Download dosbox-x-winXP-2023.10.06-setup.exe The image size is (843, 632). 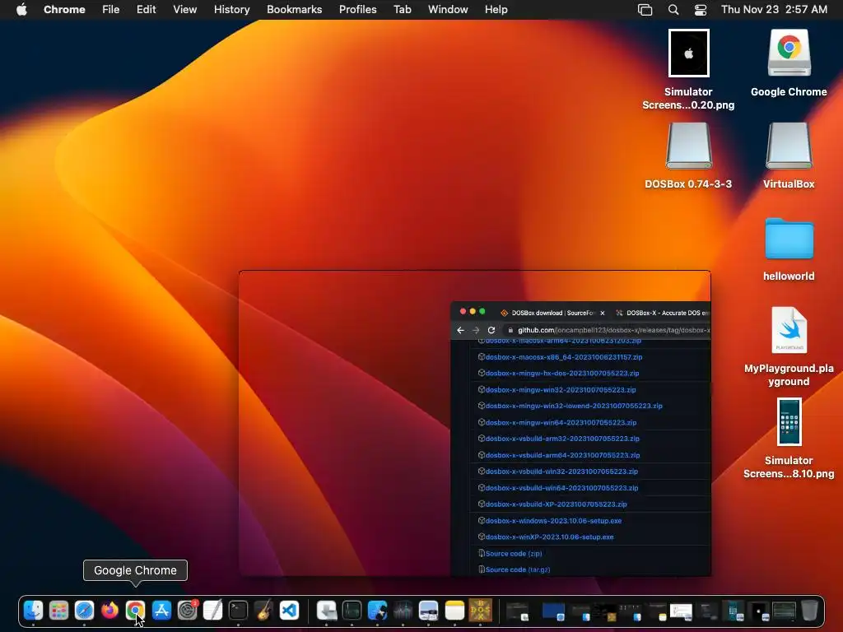[549, 537]
